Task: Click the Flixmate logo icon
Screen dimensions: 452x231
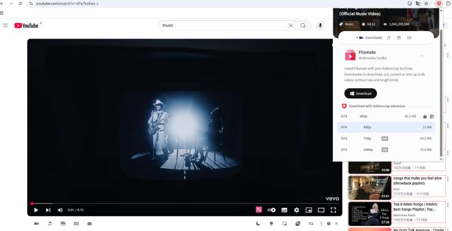Action: tap(350, 55)
